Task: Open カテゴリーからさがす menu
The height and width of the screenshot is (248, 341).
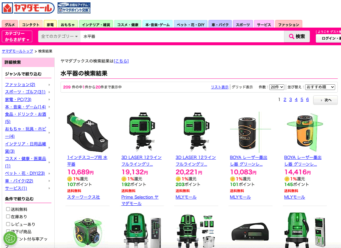Action: (17, 36)
